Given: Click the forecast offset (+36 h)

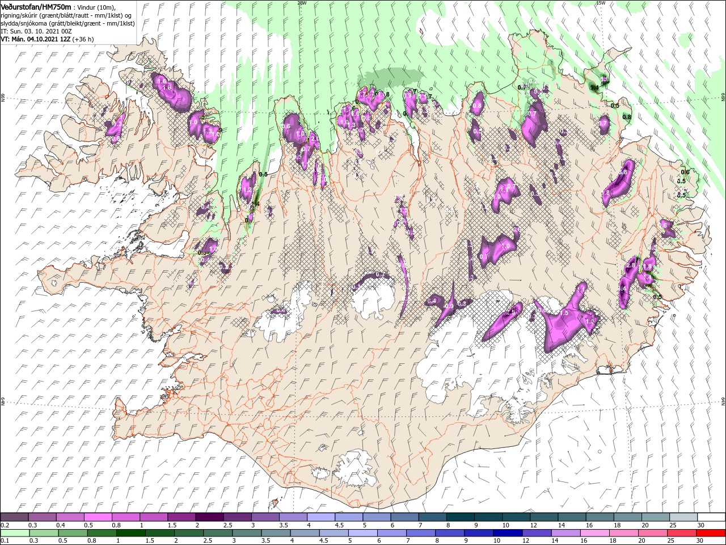Looking at the screenshot, I should (x=83, y=39).
